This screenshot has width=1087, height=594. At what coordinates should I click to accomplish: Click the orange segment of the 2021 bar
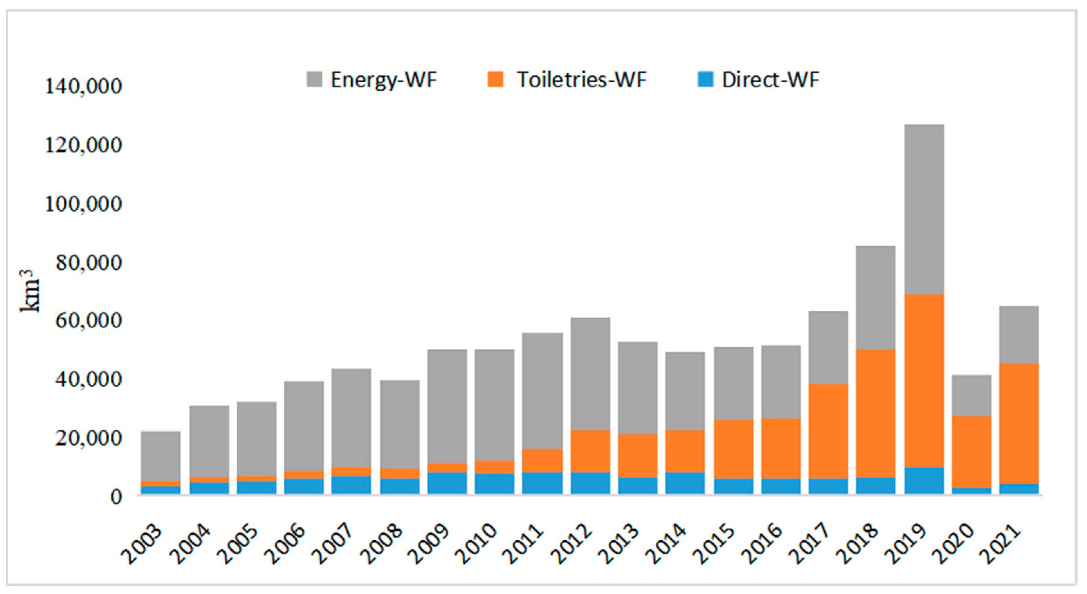[x=1019, y=423]
